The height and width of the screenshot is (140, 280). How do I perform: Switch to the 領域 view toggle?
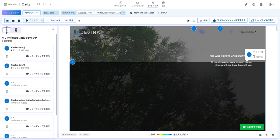[x=16, y=30]
